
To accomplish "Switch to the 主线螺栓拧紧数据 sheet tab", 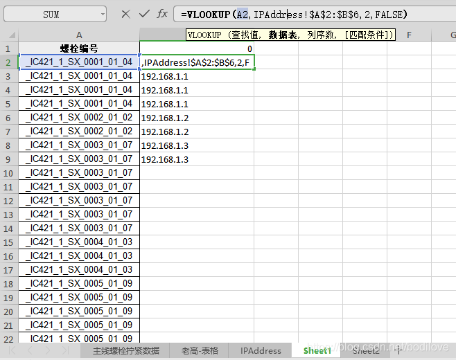I will click(x=126, y=351).
